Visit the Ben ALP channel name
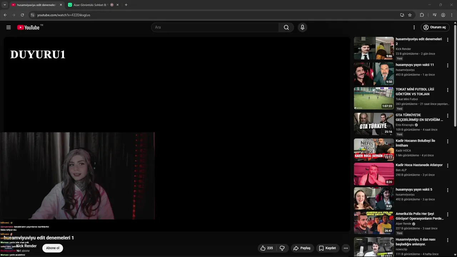The width and height of the screenshot is (457, 257). (x=401, y=170)
